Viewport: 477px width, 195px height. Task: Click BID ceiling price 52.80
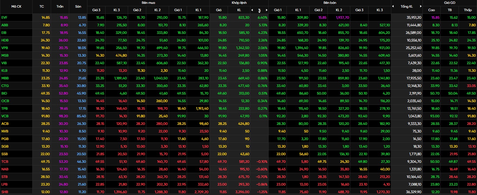click(x=63, y=93)
